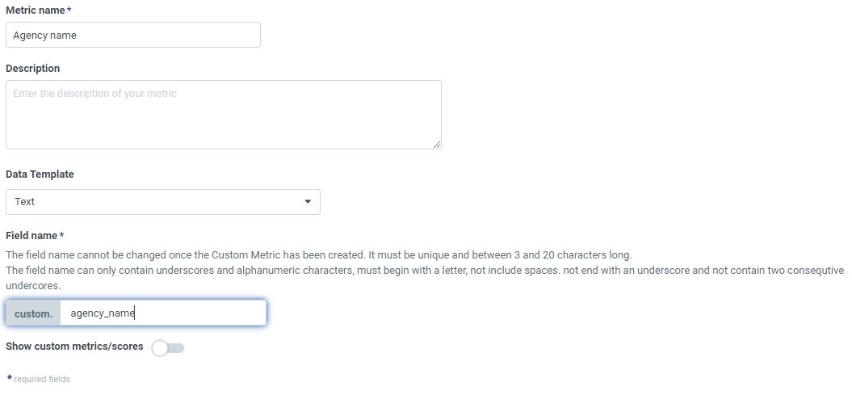Click the agency_name field name input
This screenshot has height=395, width=852.
[x=162, y=313]
